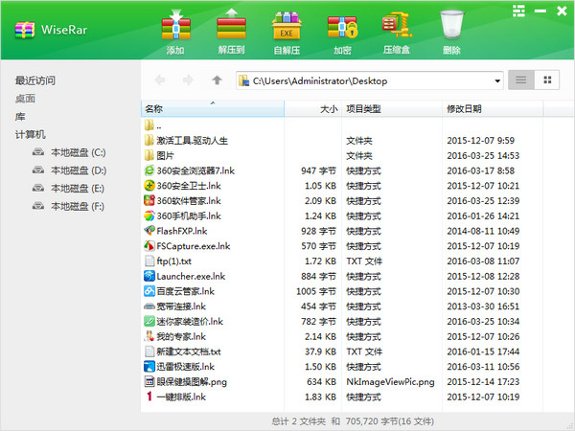
Task: Click the 360手机助手 shortcut icon
Action: (x=149, y=215)
